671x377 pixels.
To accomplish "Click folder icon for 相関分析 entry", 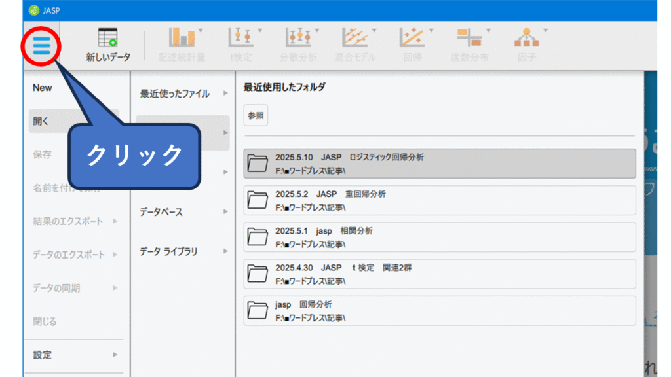I will pyautogui.click(x=258, y=237).
